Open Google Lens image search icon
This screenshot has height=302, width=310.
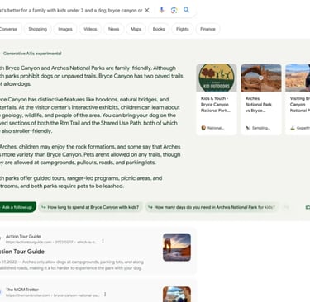coord(174,11)
